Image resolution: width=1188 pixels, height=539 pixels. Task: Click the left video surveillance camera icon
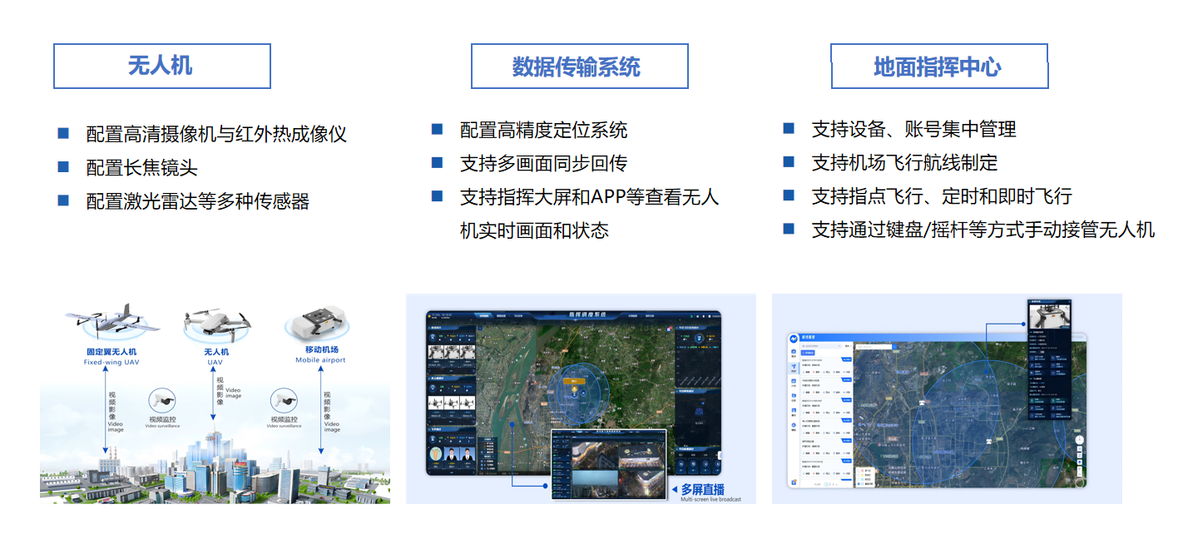(162, 401)
